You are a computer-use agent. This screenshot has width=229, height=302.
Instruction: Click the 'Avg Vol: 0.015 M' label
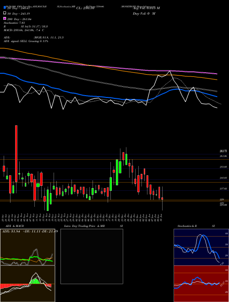point(146,8)
